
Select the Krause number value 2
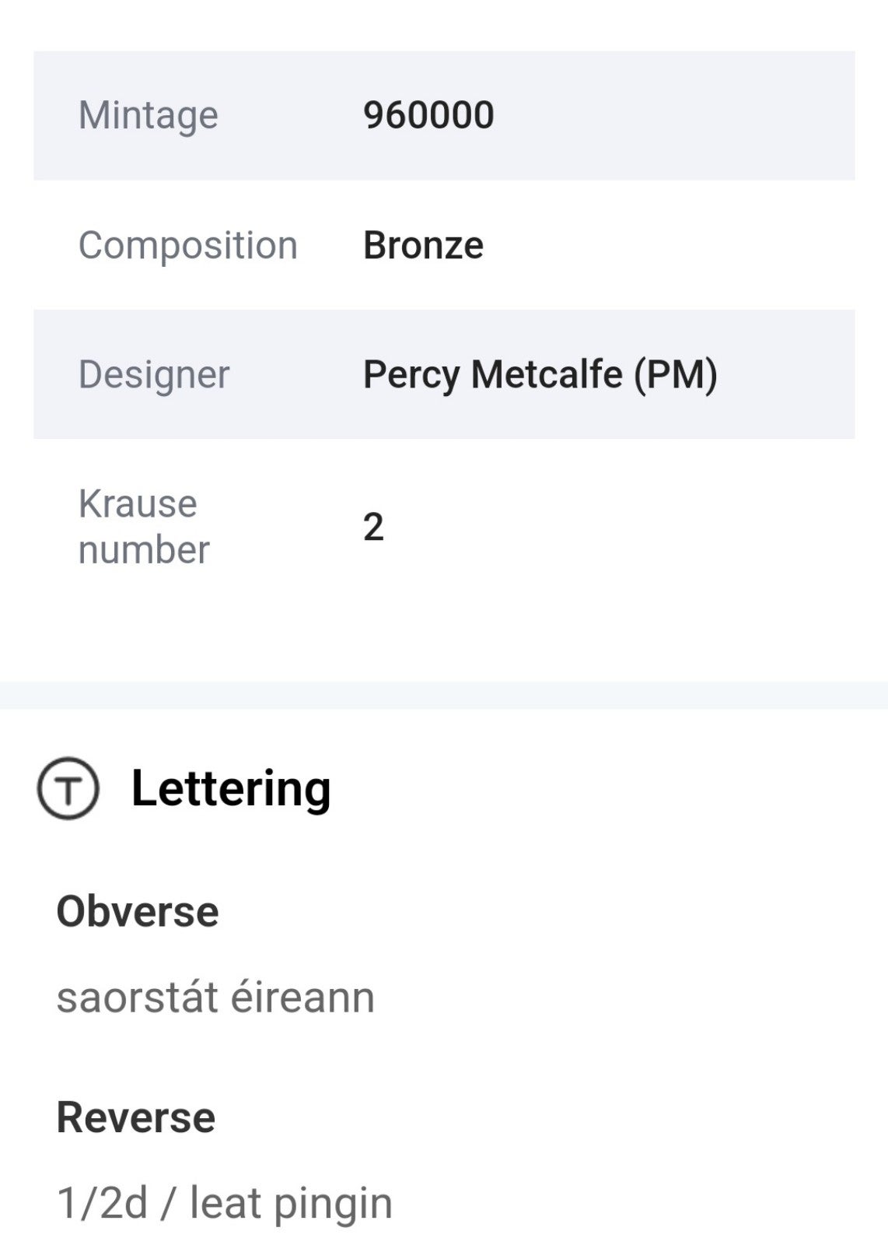(373, 527)
